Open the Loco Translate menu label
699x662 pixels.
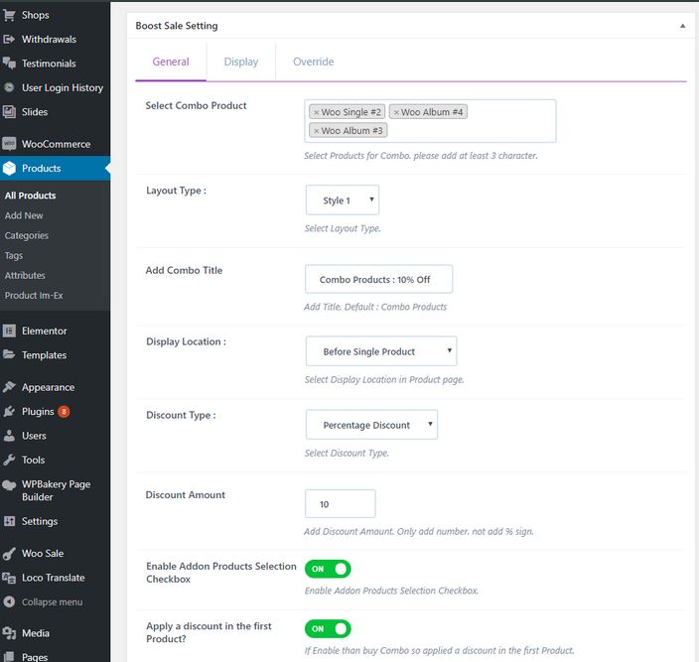[53, 578]
